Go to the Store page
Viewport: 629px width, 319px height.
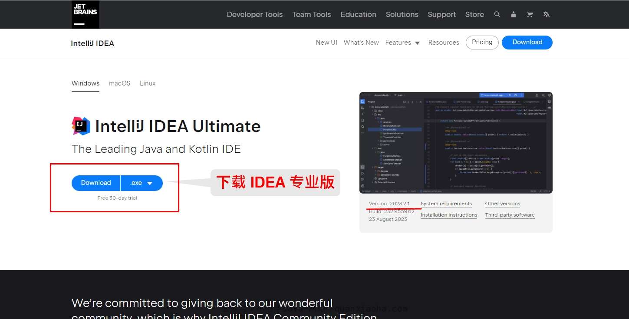pos(474,14)
